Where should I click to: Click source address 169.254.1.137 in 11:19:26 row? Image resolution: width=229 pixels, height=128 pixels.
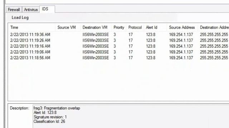click(x=181, y=40)
